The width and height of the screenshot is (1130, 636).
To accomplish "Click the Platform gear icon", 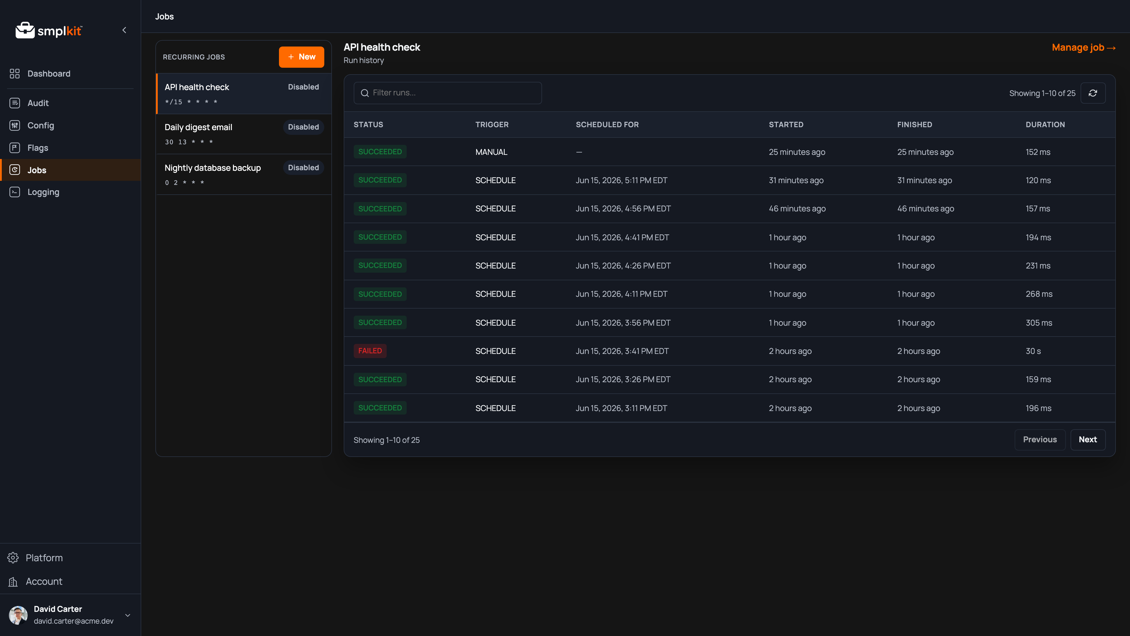I will pos(13,558).
